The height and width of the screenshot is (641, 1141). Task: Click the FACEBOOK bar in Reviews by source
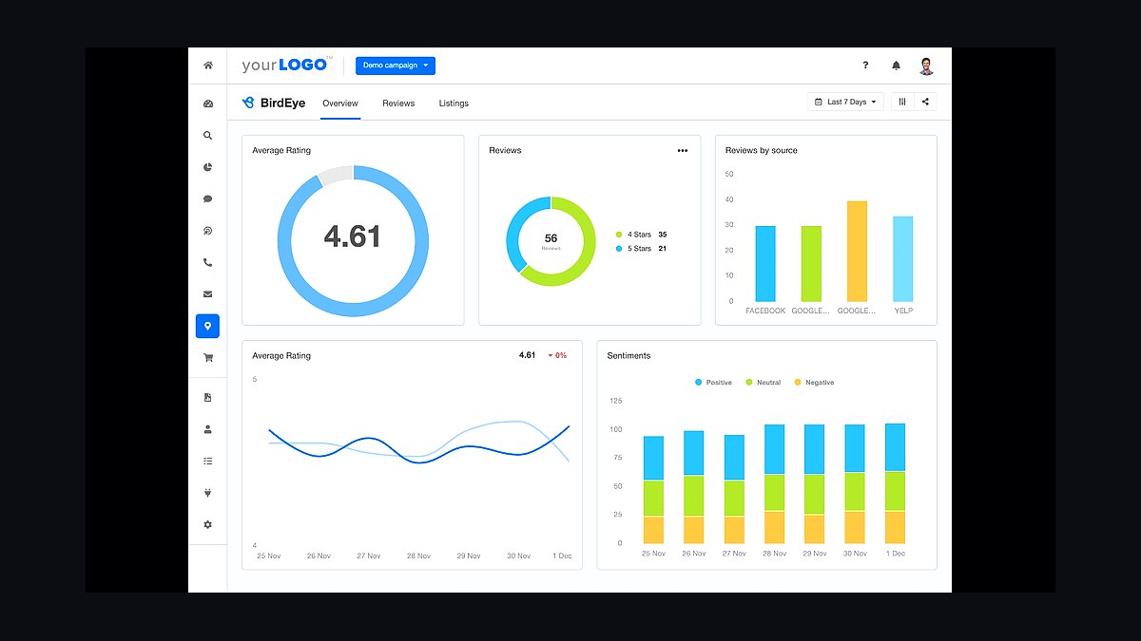pyautogui.click(x=765, y=263)
